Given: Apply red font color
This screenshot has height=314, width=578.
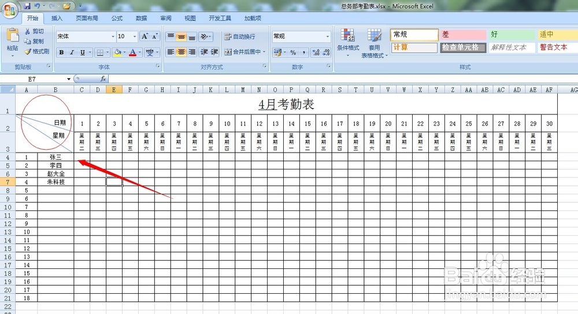Looking at the screenshot, I should point(133,53).
